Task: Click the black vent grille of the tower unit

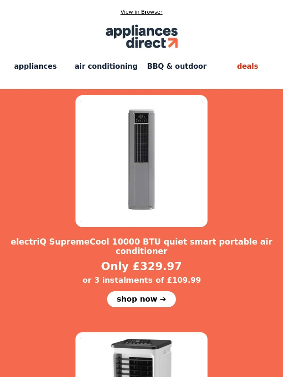Action: click(141, 141)
